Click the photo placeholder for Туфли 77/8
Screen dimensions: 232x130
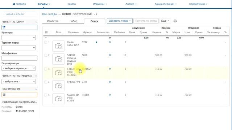pos(58,86)
